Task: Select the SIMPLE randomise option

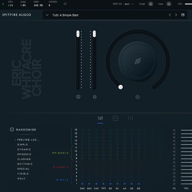Action: point(23,144)
